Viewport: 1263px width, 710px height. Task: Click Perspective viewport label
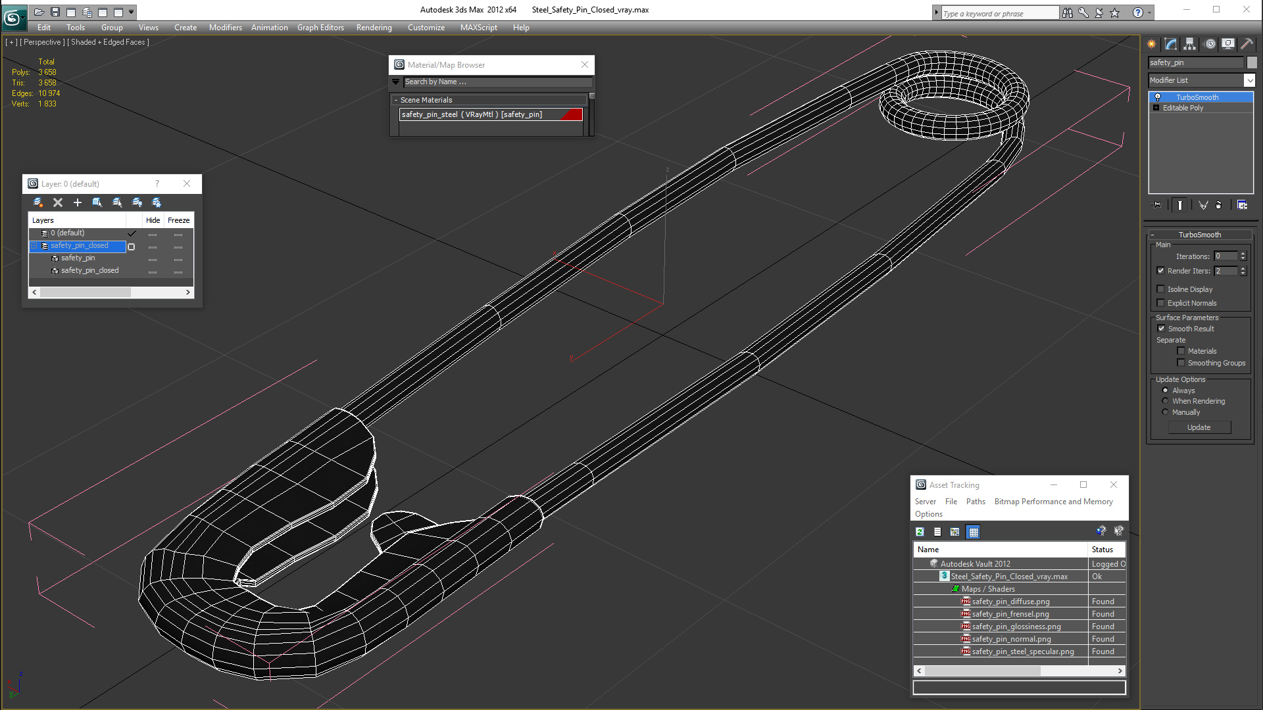42,42
